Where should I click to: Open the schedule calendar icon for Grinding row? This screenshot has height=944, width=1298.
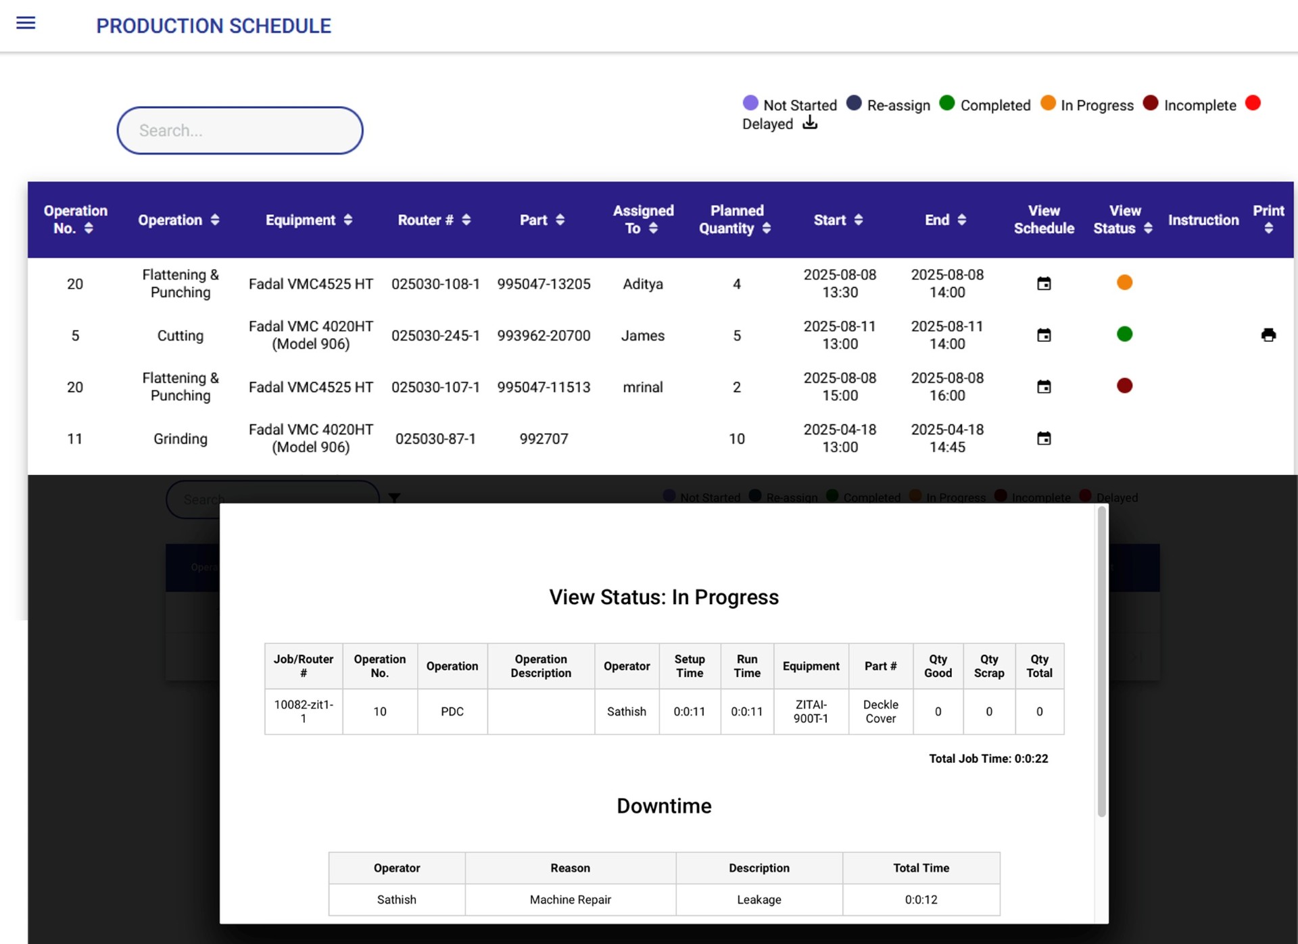tap(1044, 439)
